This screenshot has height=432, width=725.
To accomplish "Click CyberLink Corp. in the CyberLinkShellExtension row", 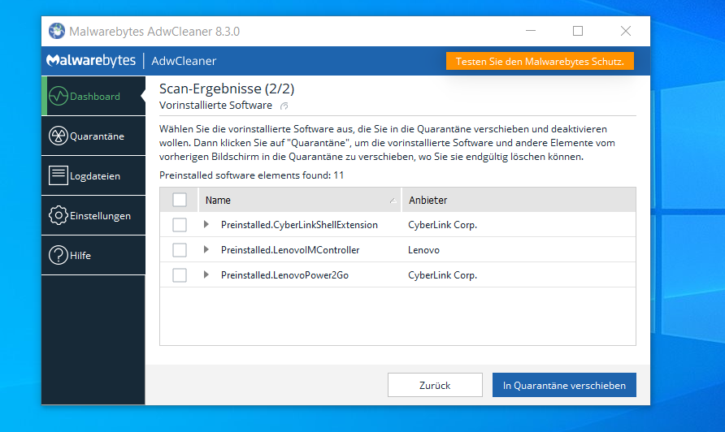I will pos(442,225).
